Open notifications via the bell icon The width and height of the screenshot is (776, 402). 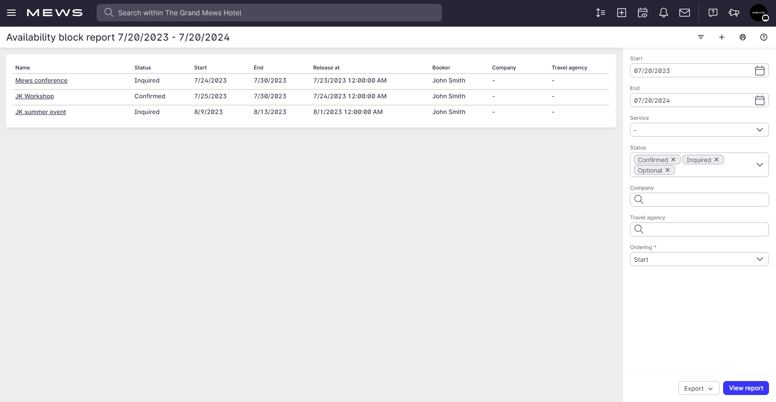coord(664,13)
